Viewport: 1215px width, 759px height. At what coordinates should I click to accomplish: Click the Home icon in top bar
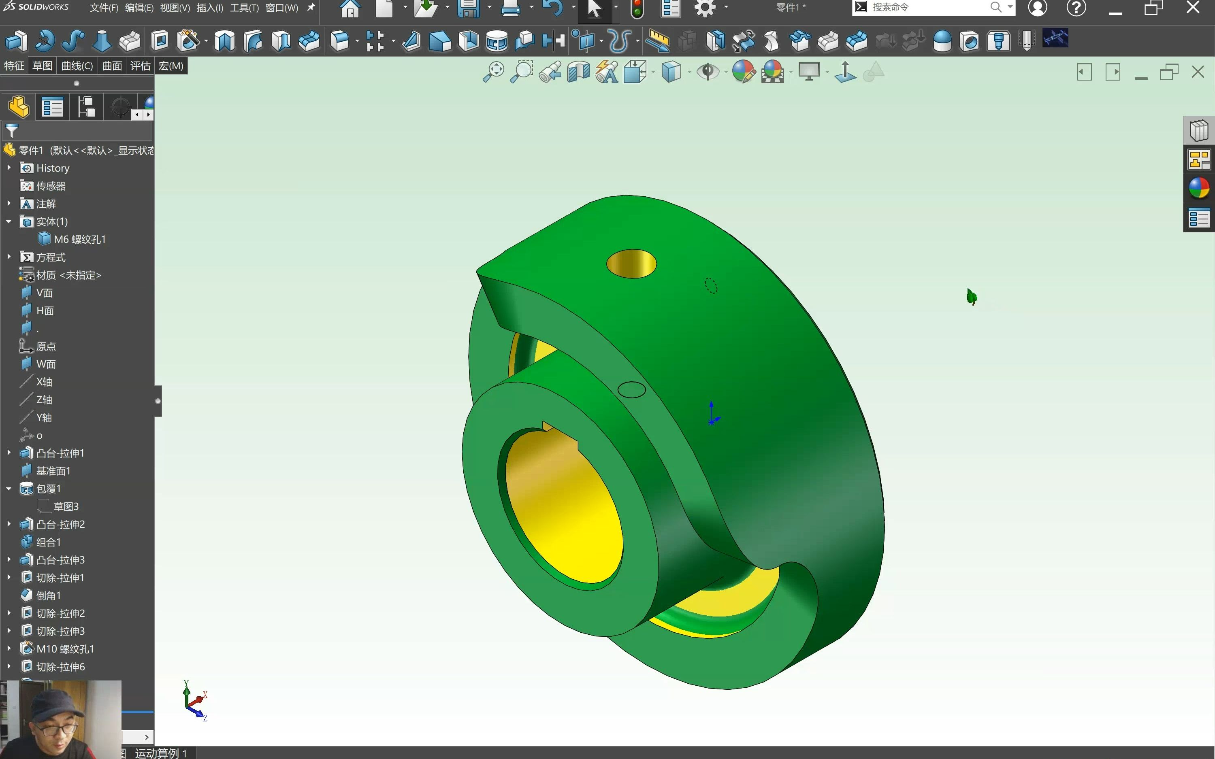coord(350,9)
